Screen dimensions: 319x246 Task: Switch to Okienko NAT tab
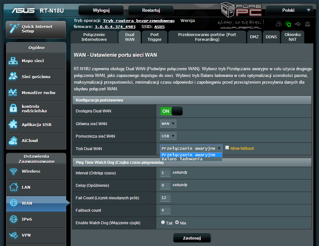point(292,37)
